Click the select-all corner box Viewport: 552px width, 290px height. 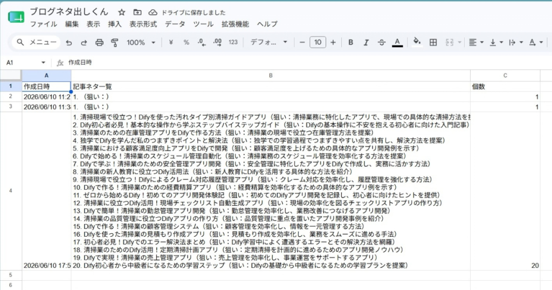[11, 75]
